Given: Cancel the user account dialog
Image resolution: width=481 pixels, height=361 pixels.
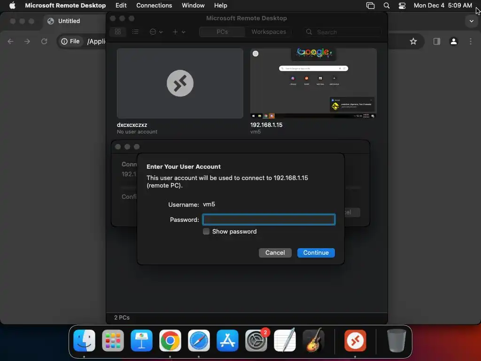Looking at the screenshot, I should [x=275, y=252].
